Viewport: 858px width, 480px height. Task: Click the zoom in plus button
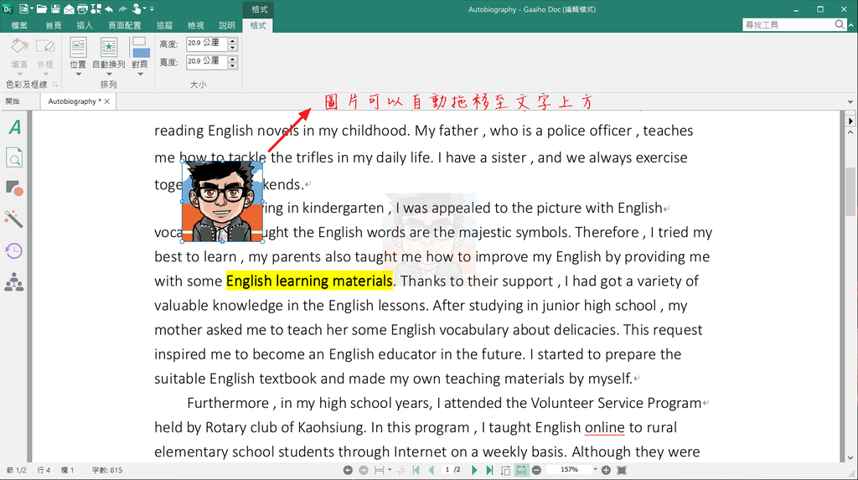point(606,470)
